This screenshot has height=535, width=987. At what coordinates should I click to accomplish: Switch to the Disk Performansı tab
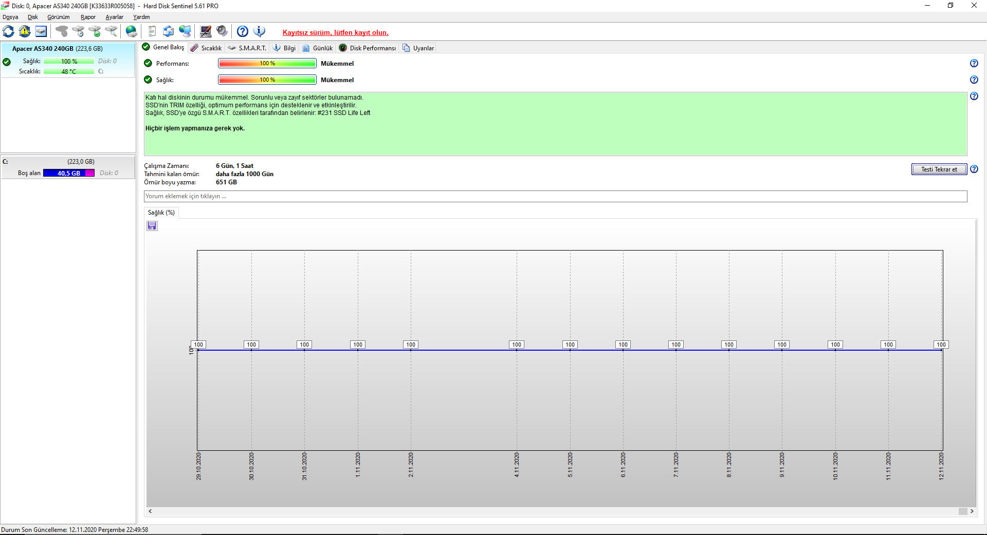tap(368, 48)
